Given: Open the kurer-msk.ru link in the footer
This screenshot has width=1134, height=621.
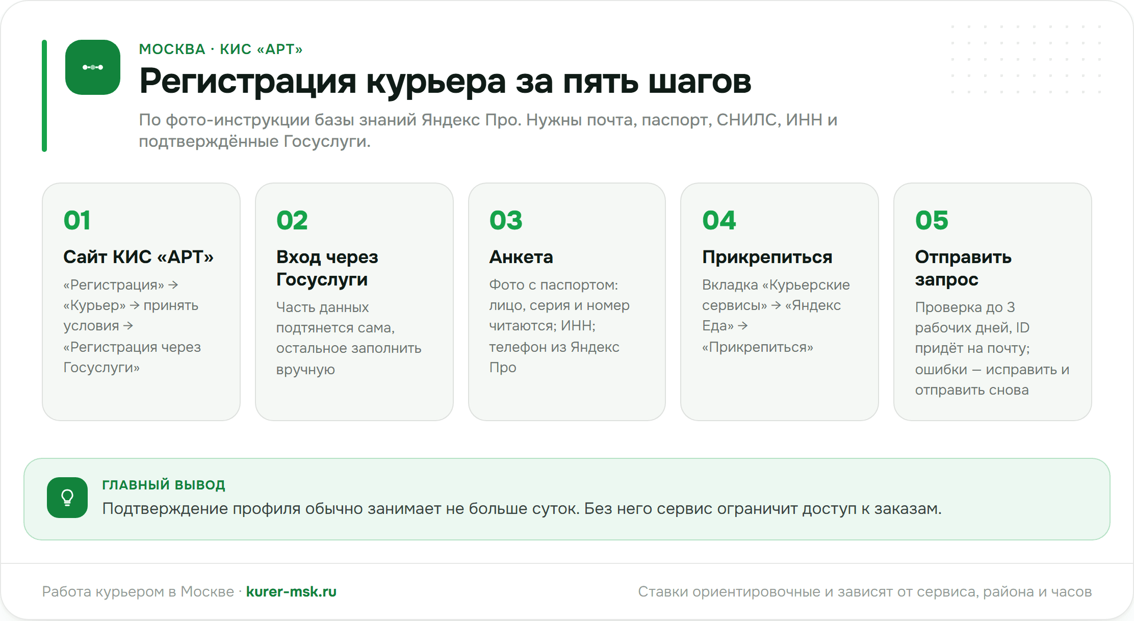Looking at the screenshot, I should tap(291, 591).
